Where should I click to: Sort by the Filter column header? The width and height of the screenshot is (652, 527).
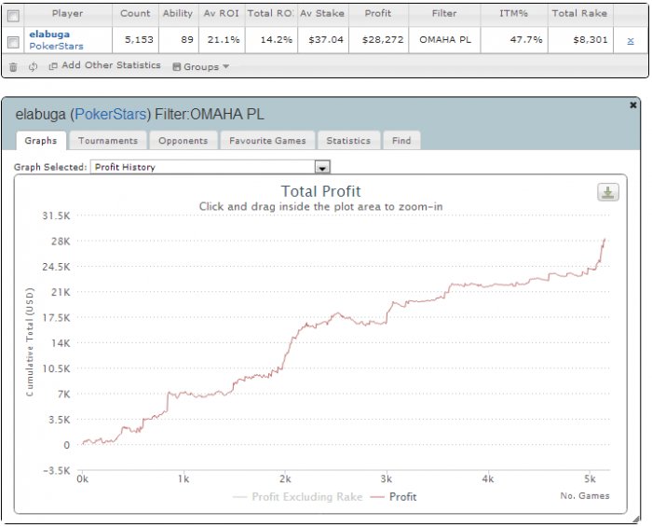444,13
